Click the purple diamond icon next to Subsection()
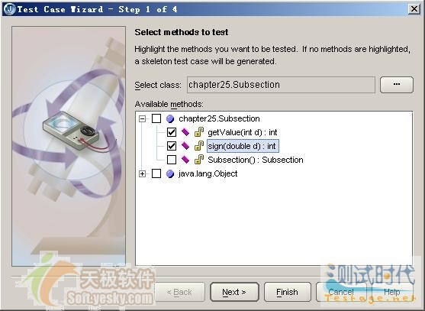This screenshot has height=311, width=425. coord(185,160)
